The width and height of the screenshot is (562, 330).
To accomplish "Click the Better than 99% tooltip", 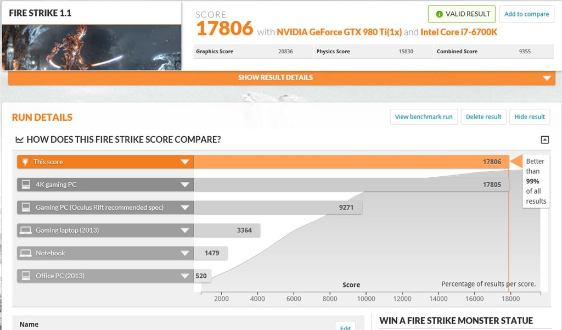I will pyautogui.click(x=536, y=181).
